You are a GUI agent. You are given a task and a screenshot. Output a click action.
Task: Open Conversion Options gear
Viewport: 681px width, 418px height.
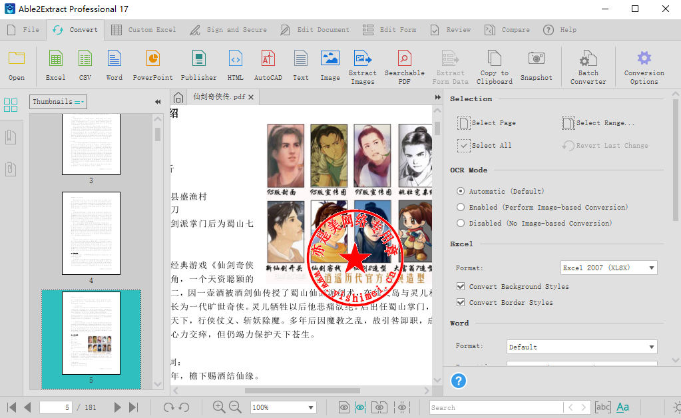[644, 67]
